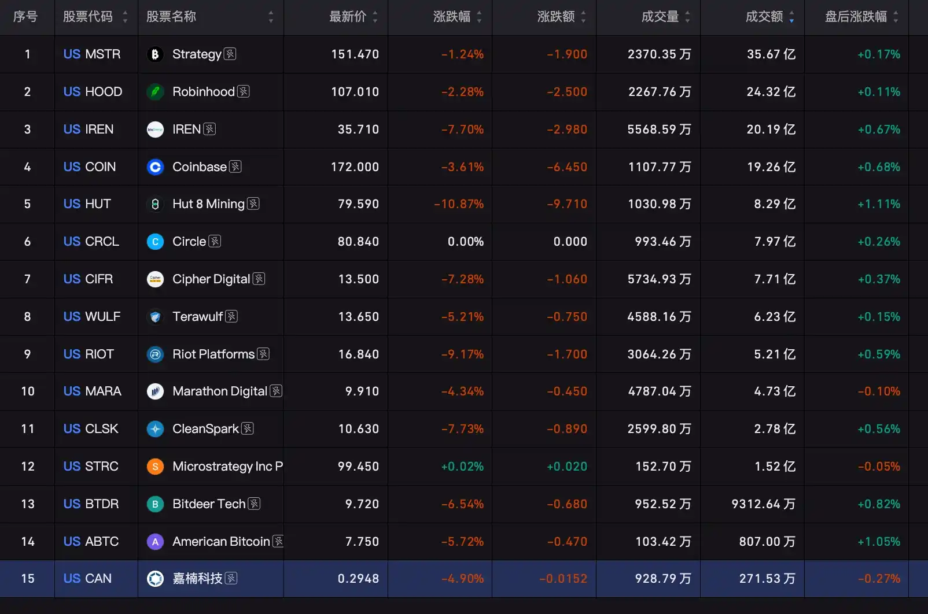Click the Circle logo icon

click(x=155, y=242)
